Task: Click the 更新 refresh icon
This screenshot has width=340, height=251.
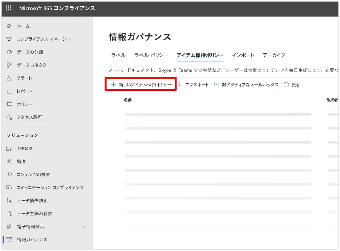Action: (x=286, y=85)
